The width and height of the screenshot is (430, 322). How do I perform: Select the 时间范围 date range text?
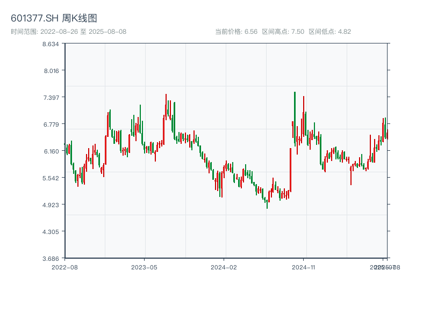point(69,32)
